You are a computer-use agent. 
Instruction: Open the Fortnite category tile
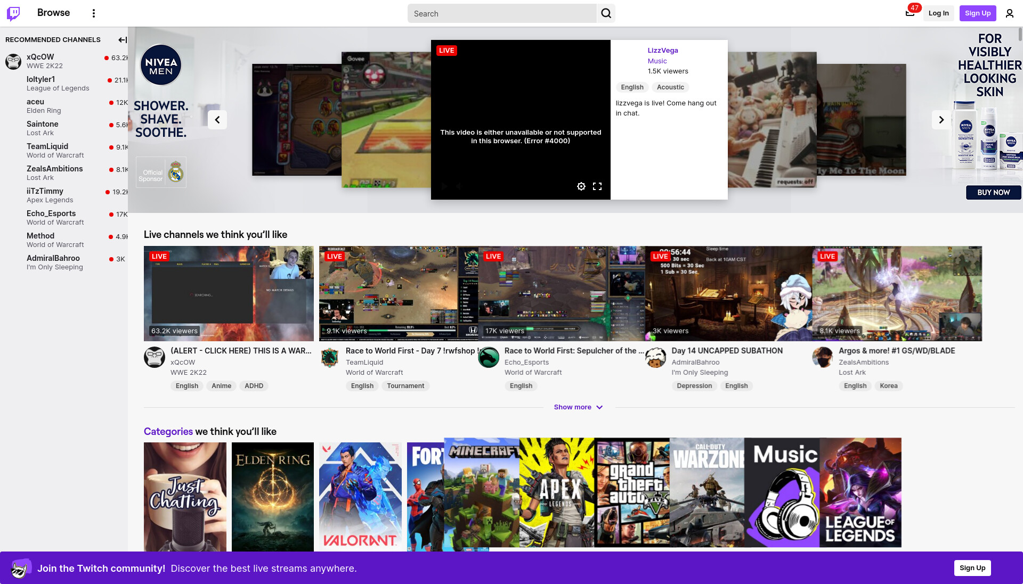tap(425, 497)
